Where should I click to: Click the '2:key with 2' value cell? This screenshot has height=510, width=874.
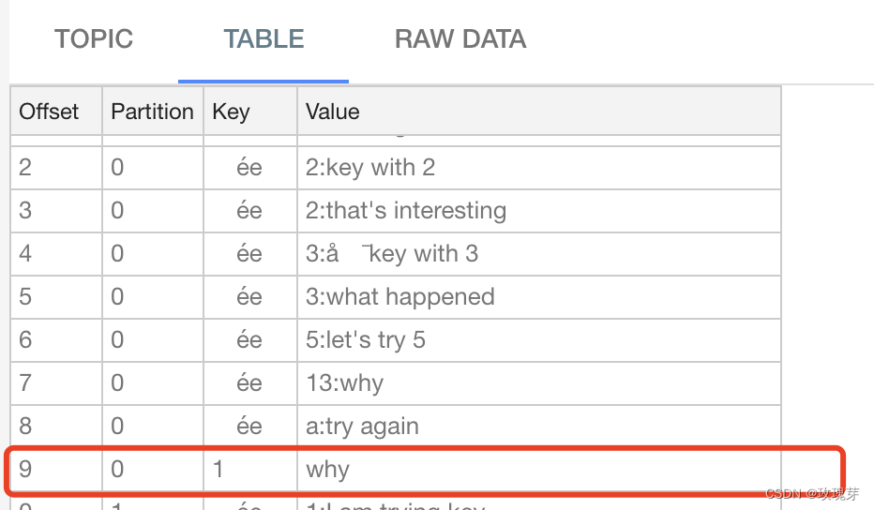(x=370, y=168)
